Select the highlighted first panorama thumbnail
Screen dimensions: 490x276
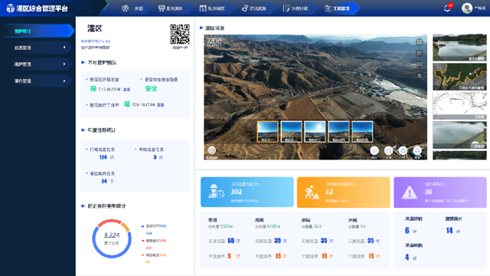(268, 132)
